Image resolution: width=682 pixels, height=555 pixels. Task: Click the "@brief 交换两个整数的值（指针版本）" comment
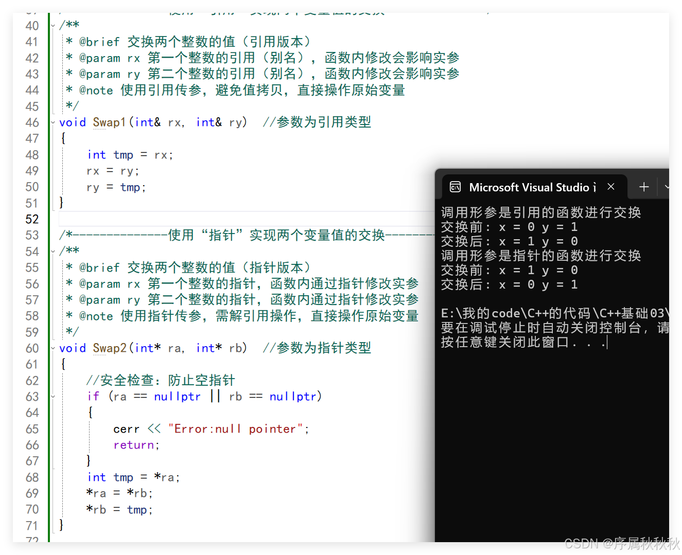195,267
